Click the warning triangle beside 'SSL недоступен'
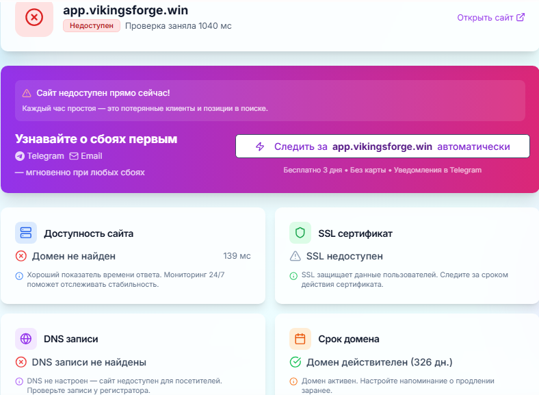This screenshot has width=539, height=395. click(x=295, y=256)
